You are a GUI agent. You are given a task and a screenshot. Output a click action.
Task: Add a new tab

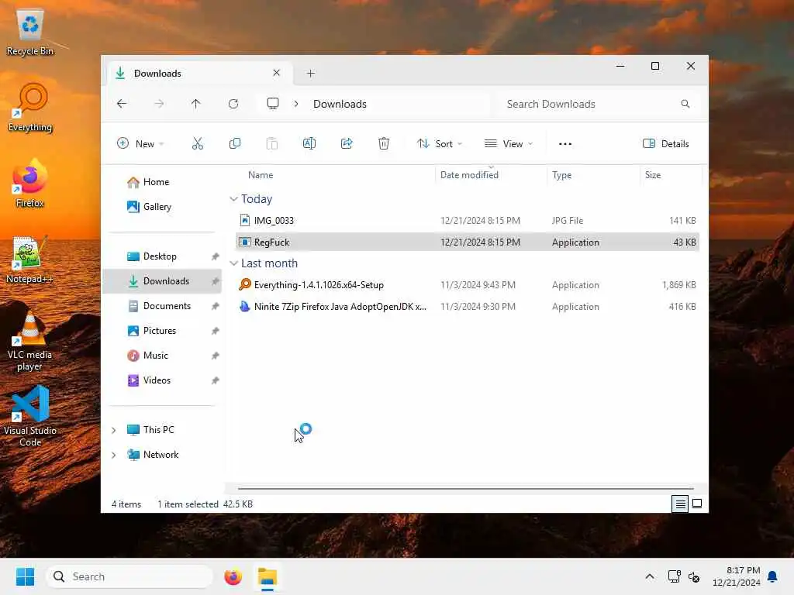[310, 74]
